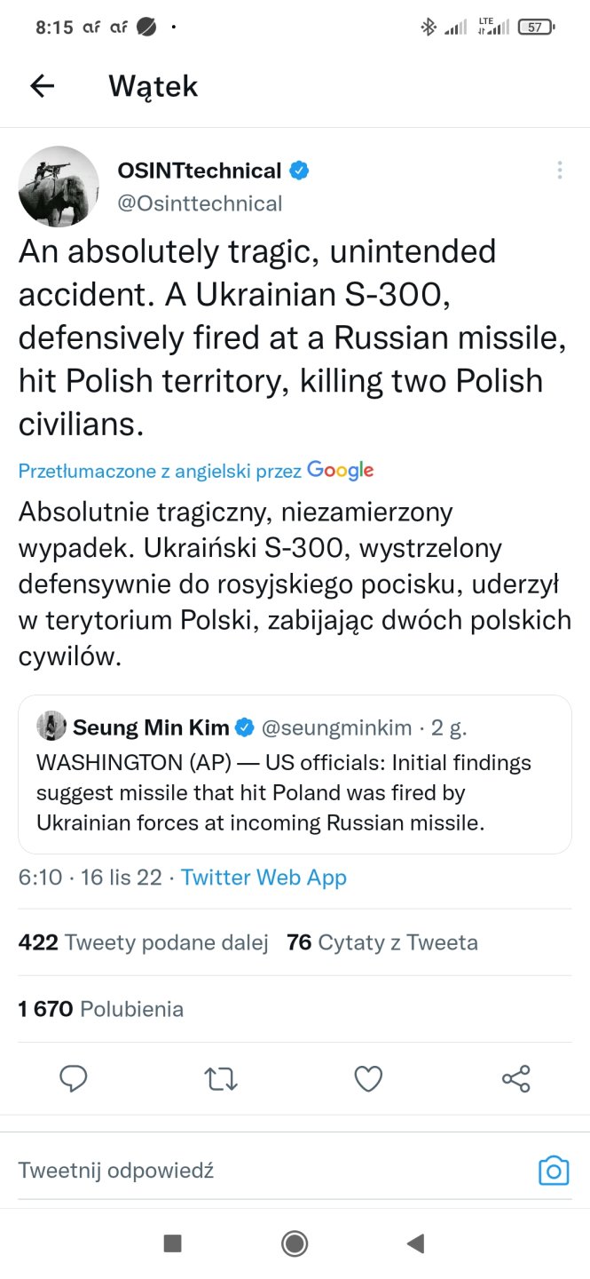This screenshot has height=1279, width=590.
Task: Tap the back arrow icon
Action: tap(42, 85)
